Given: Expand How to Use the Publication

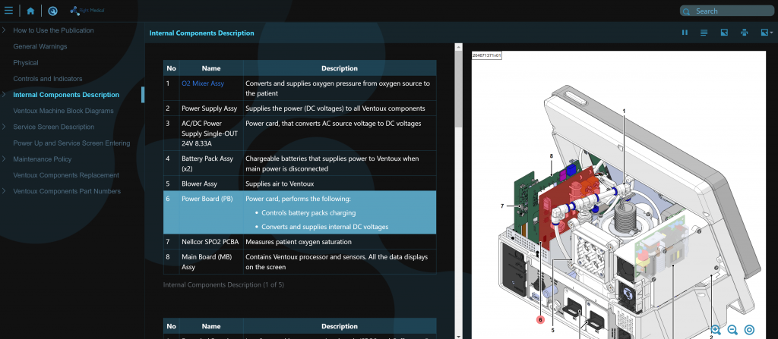Looking at the screenshot, I should [x=5, y=30].
